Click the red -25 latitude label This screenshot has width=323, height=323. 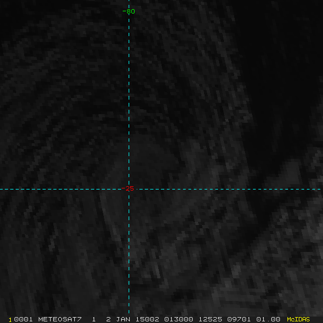(128, 188)
